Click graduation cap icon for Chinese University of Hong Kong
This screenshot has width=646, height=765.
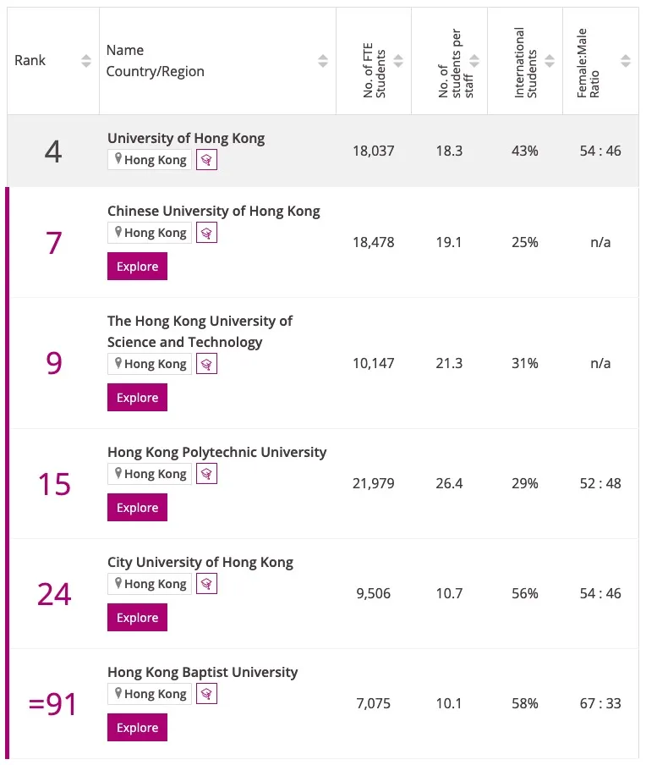[206, 233]
